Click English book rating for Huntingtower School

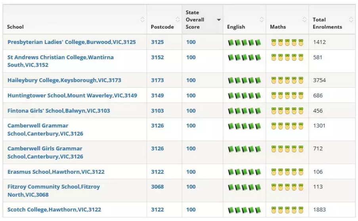point(244,96)
